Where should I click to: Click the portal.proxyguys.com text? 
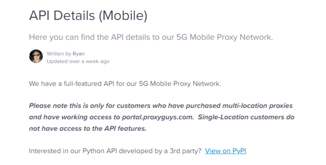(158, 117)
